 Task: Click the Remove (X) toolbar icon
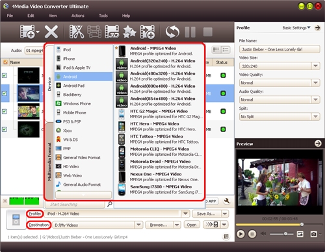click(51, 32)
